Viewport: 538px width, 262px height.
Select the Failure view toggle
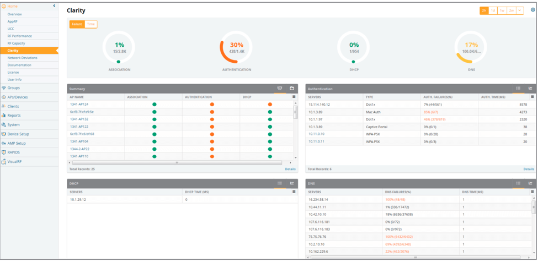pyautogui.click(x=77, y=24)
